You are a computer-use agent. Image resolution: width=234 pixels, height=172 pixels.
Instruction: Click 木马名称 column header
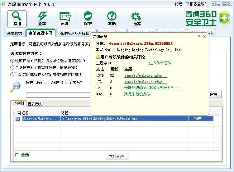click(37, 113)
